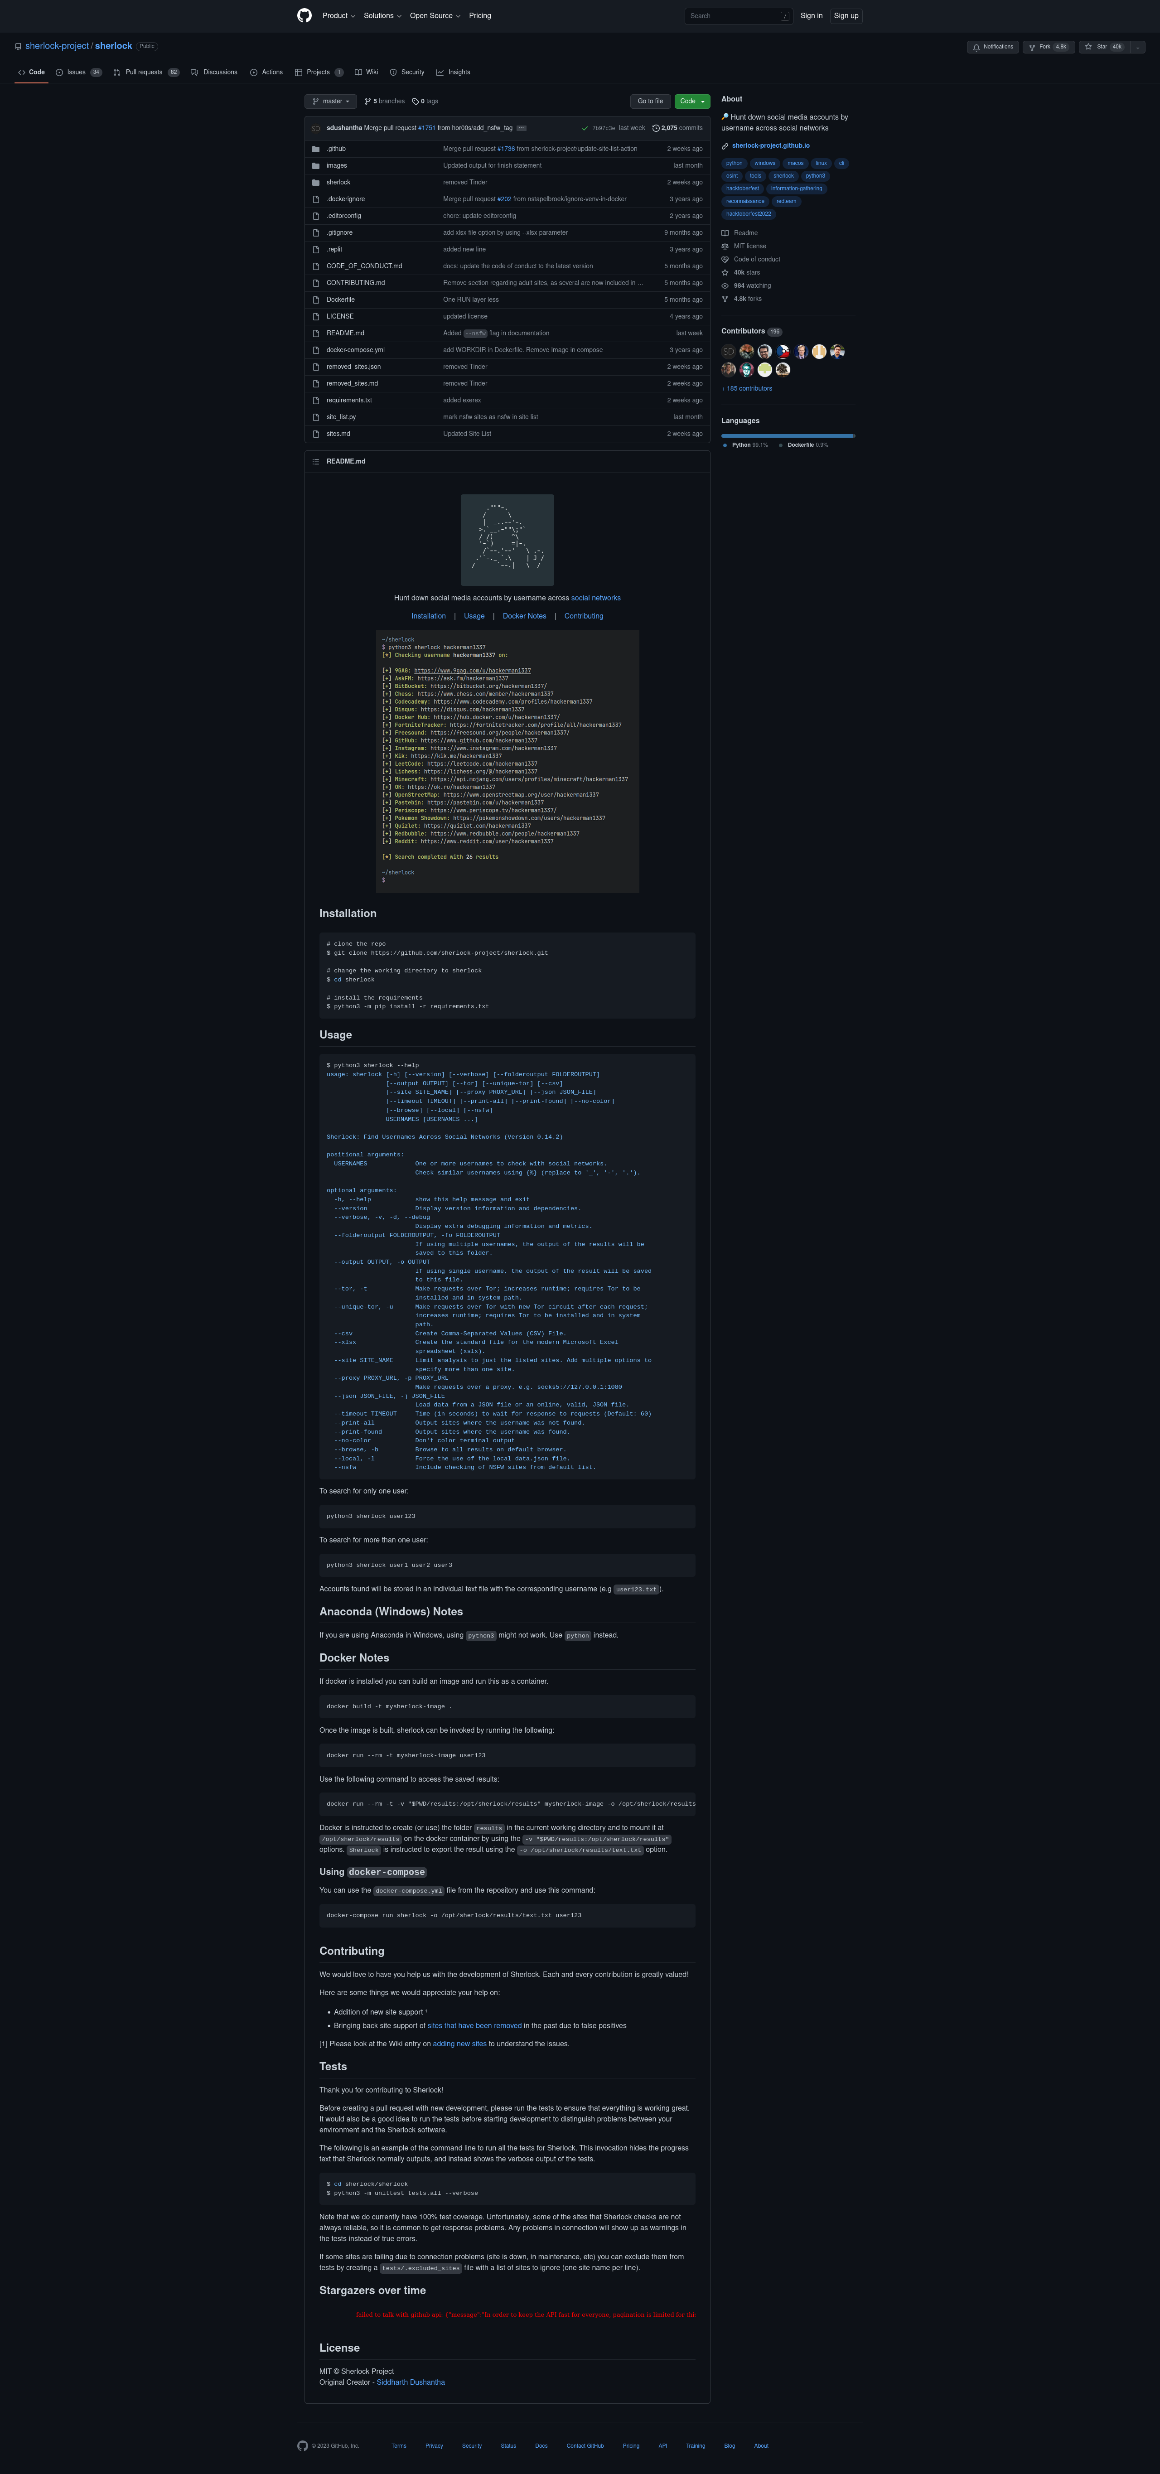Viewport: 1160px width, 2474px height.
Task: Go to GitHub homepage via header logo
Action: click(304, 15)
